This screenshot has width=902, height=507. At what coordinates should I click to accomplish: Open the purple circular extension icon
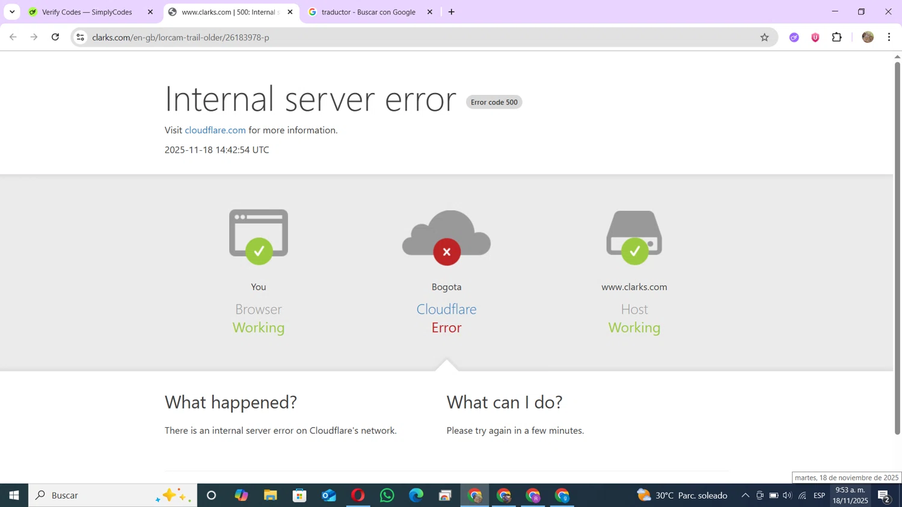click(x=794, y=37)
